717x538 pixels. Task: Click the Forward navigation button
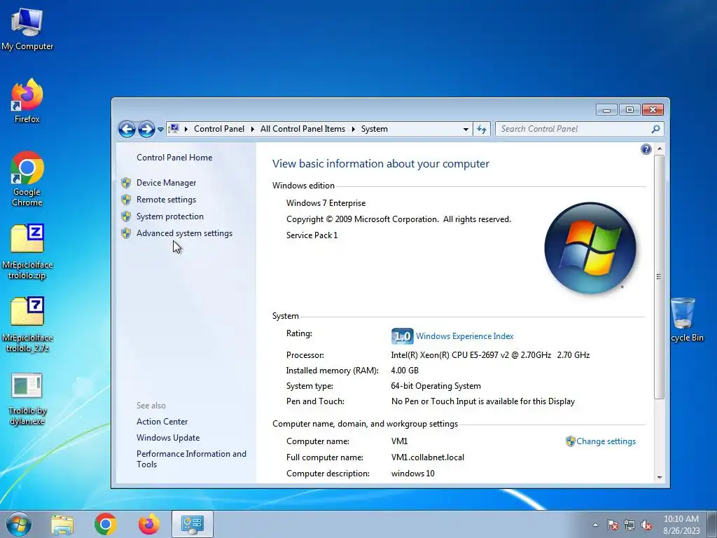click(146, 129)
